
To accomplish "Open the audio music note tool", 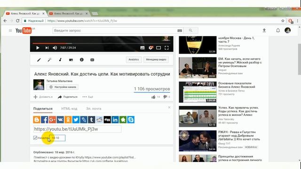I will (60, 60).
